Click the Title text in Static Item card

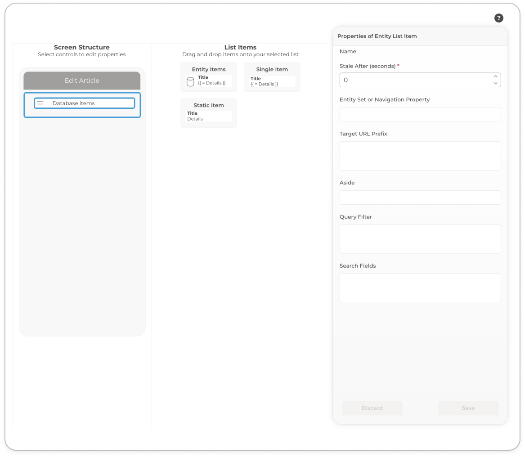[193, 113]
